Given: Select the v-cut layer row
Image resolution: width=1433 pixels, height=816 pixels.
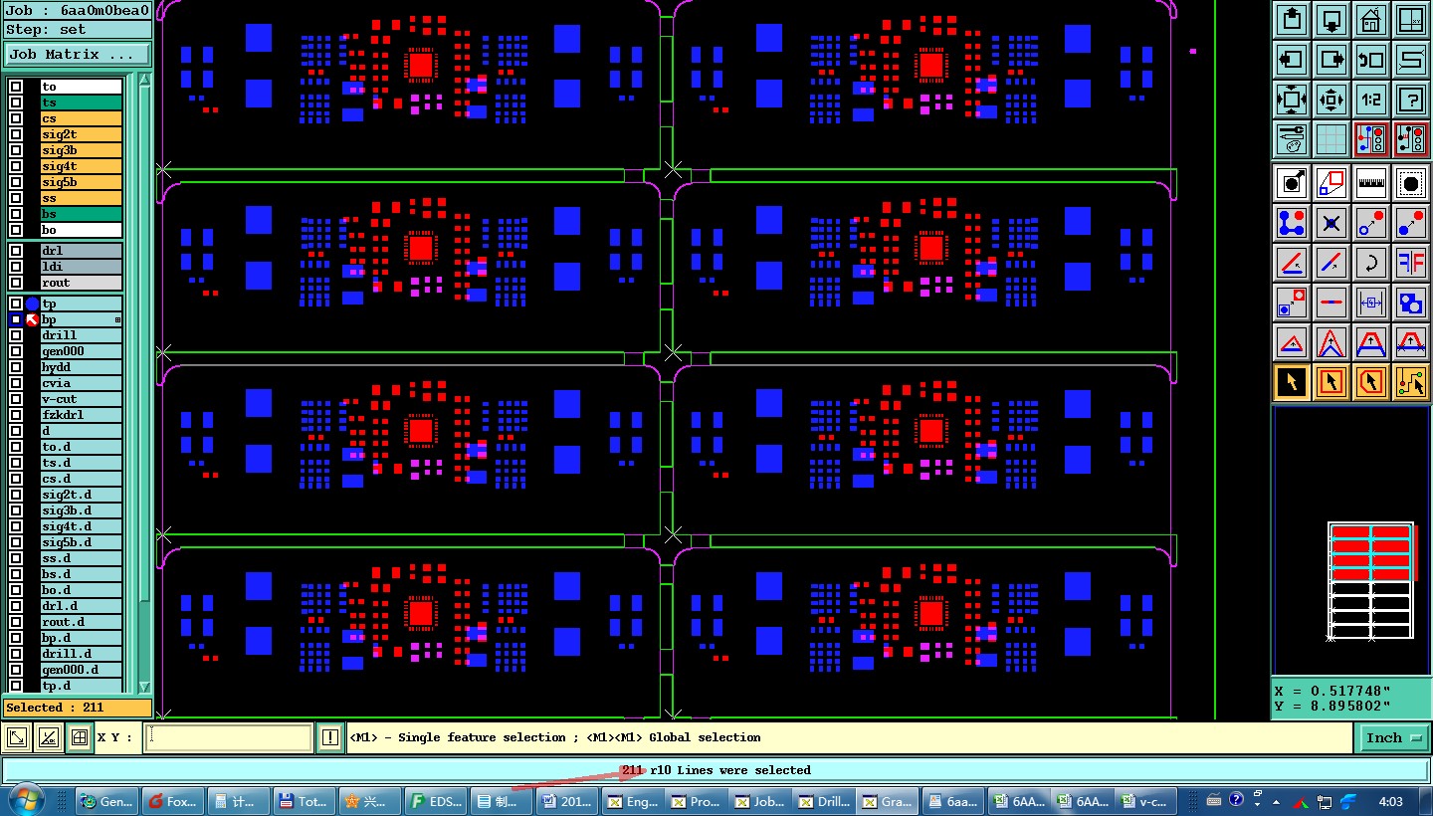Looking at the screenshot, I should tap(82, 399).
